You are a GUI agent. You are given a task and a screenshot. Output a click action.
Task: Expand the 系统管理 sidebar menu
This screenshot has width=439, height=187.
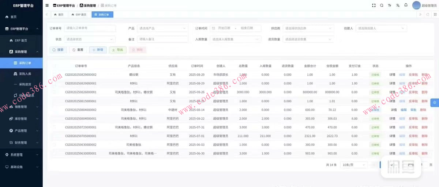(x=37, y=154)
